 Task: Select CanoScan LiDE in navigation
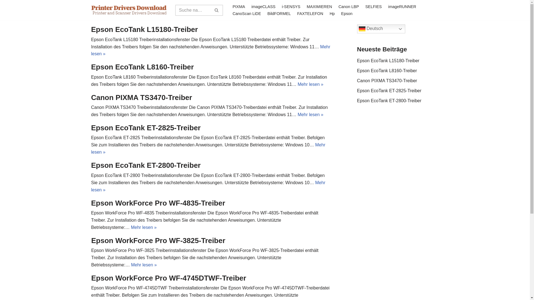pos(247,14)
